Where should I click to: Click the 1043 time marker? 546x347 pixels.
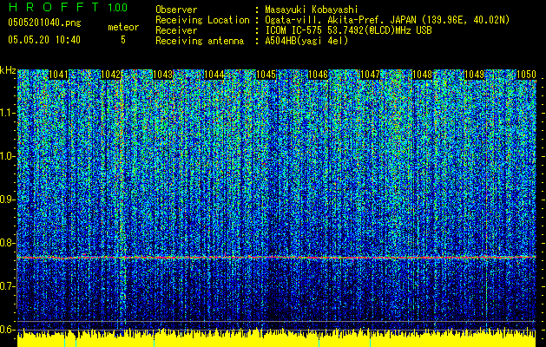point(162,75)
